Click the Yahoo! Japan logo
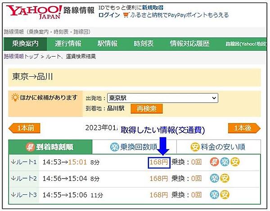 click(x=34, y=12)
